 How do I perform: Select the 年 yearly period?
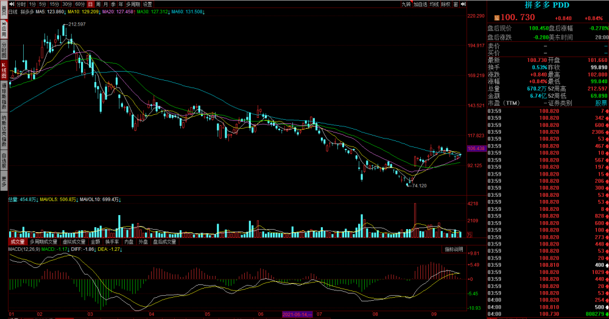(x=121, y=4)
